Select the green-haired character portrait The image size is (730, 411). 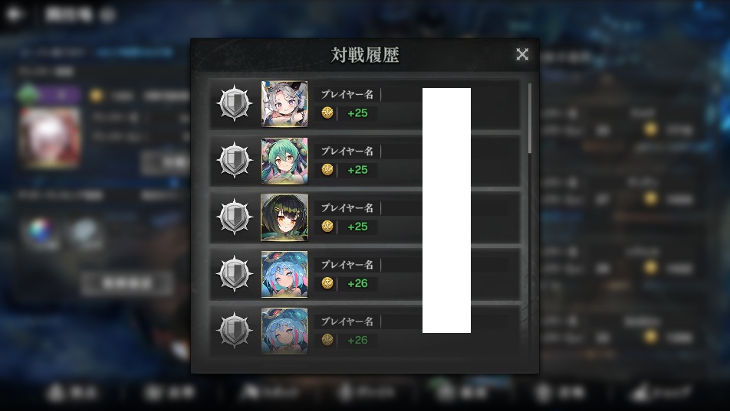(x=284, y=161)
